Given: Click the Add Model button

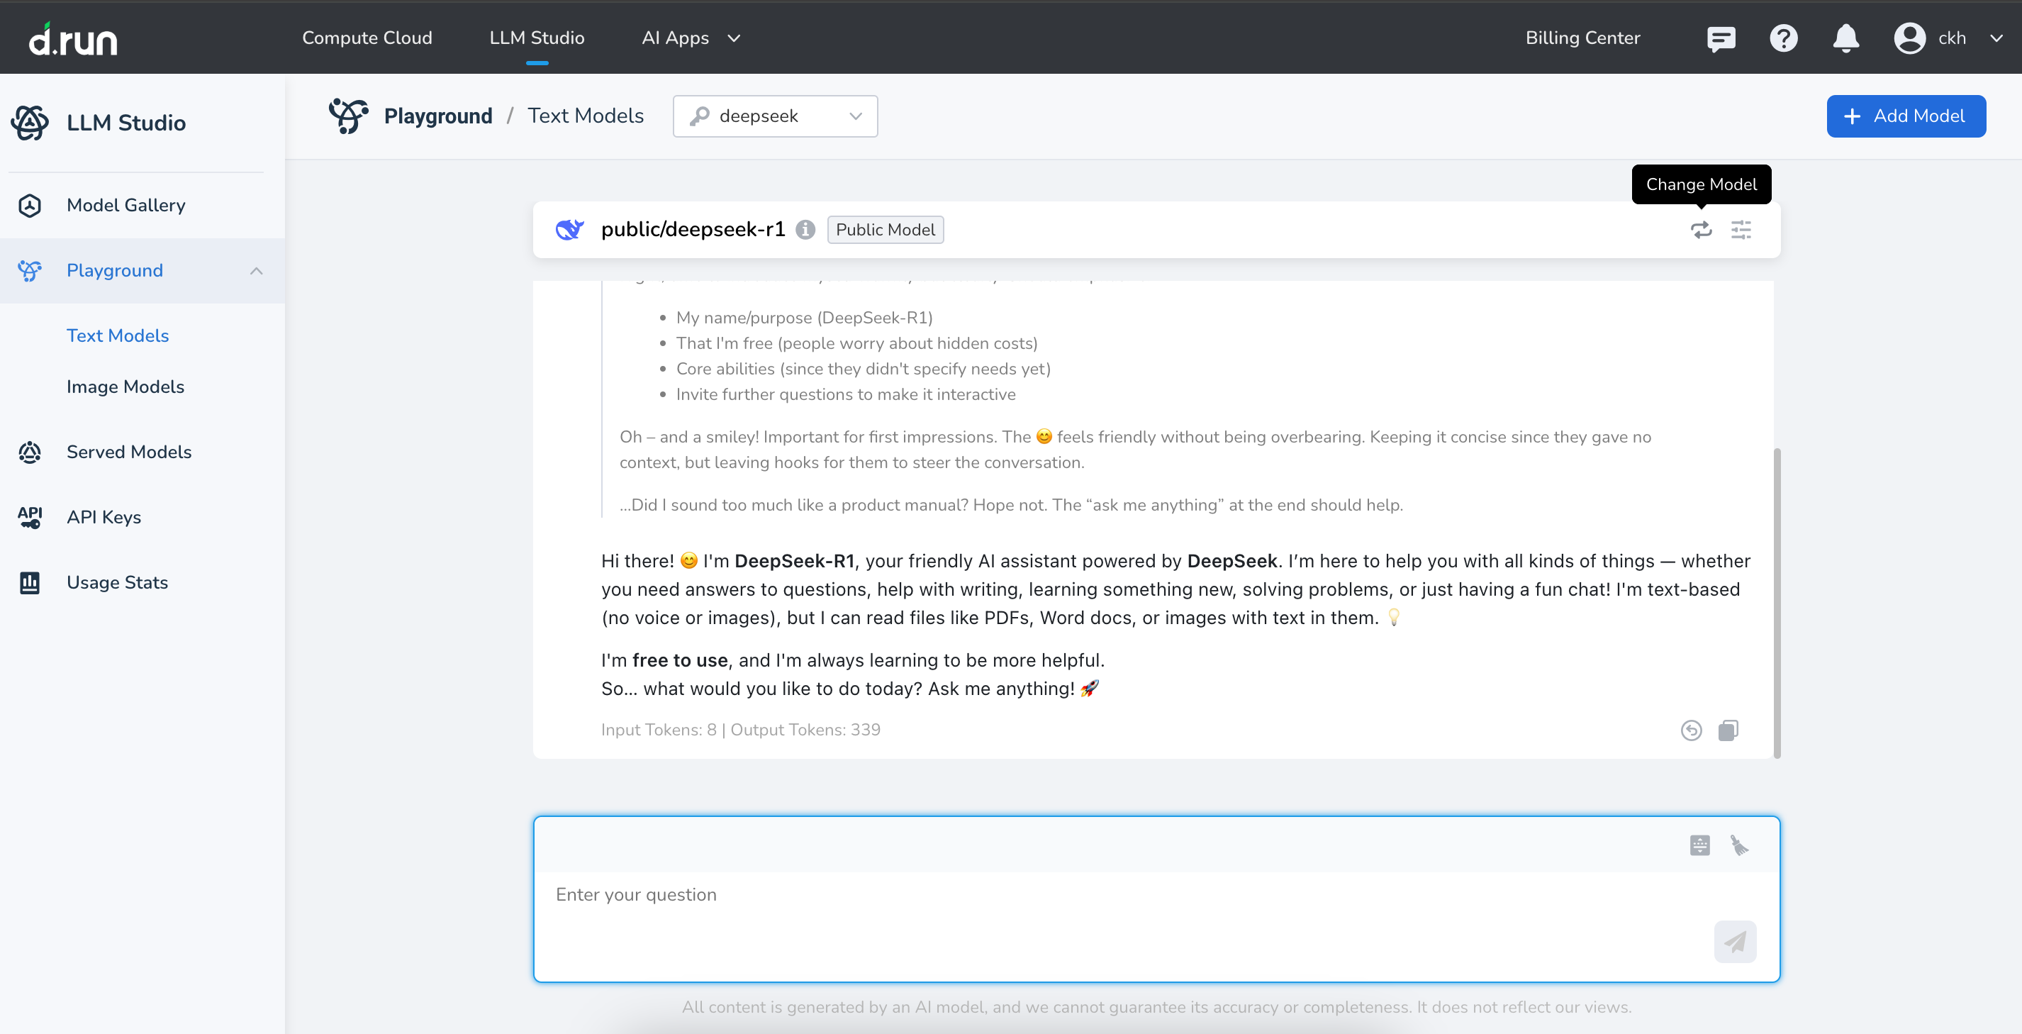Looking at the screenshot, I should tap(1905, 116).
